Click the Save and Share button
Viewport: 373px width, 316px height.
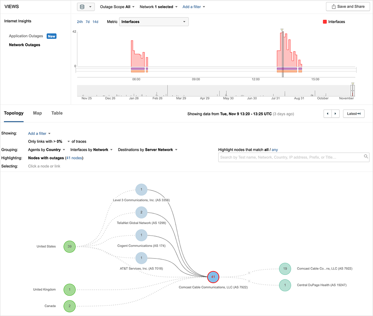[347, 7]
